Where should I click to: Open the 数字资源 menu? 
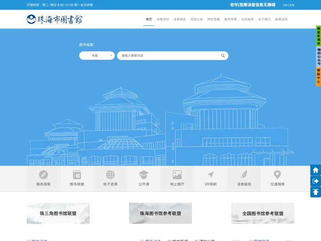coord(230,19)
